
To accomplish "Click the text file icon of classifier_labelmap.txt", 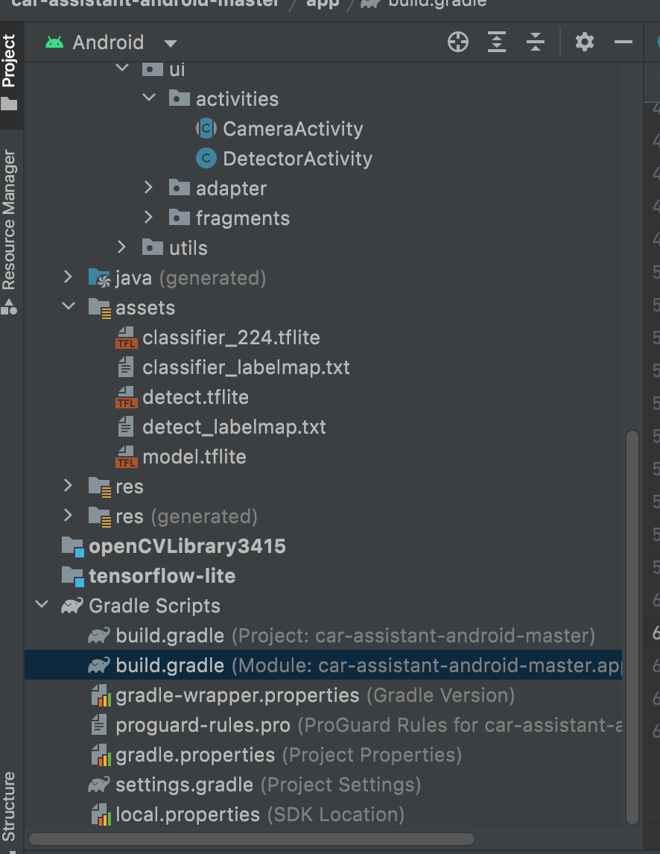I will 126,367.
